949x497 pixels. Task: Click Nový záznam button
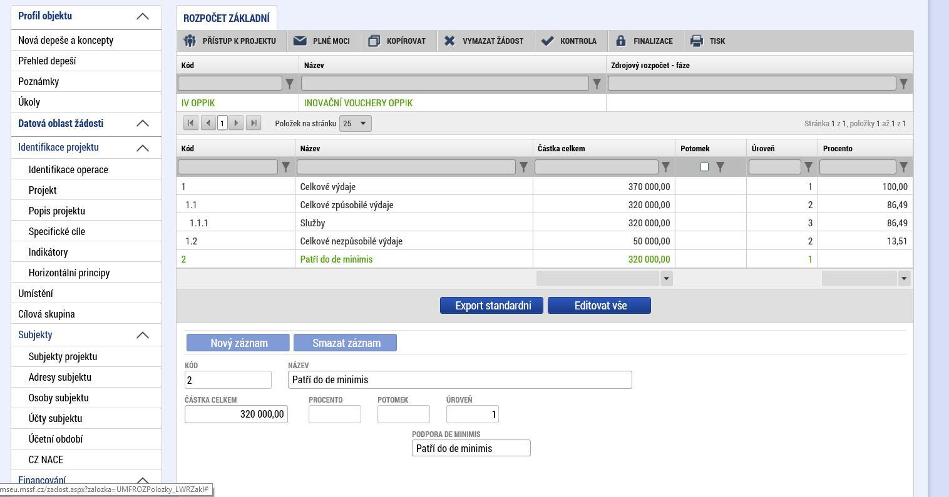click(238, 343)
